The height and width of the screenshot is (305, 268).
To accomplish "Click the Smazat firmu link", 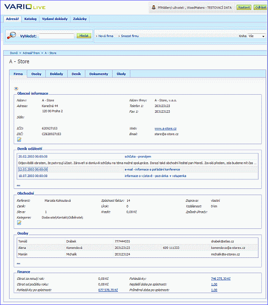I will coord(130,36).
